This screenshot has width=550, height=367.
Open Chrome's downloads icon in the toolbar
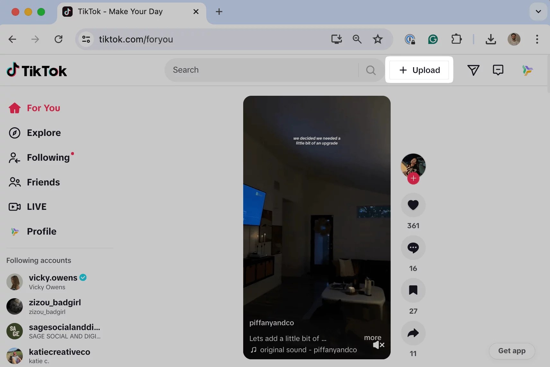(491, 39)
